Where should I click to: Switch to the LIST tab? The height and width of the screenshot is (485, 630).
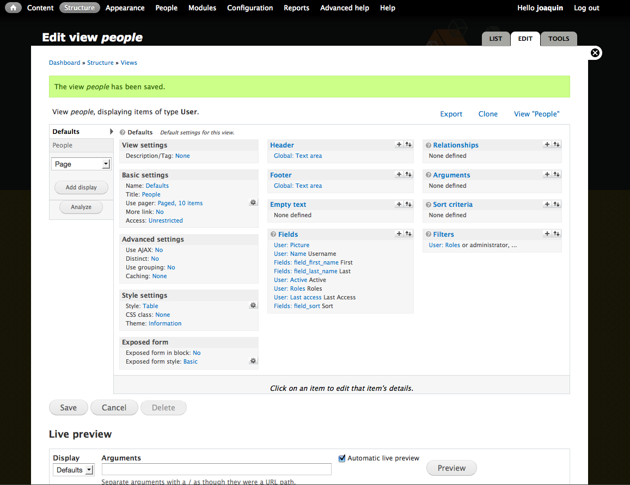pos(496,39)
